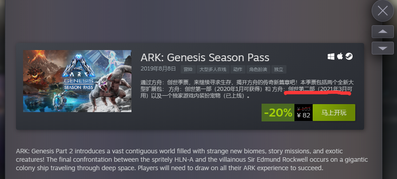Click the crossed-out ¥ 103 original price

304,109
